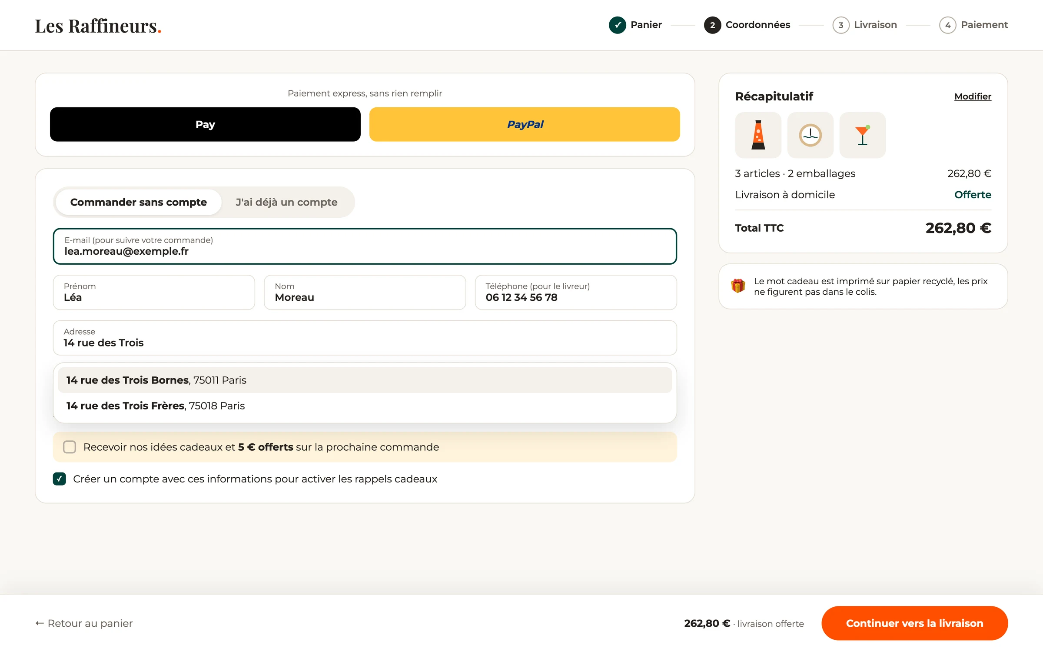Image resolution: width=1043 pixels, height=652 pixels.
Task: Click the Livraison à domicile label
Action: click(785, 195)
